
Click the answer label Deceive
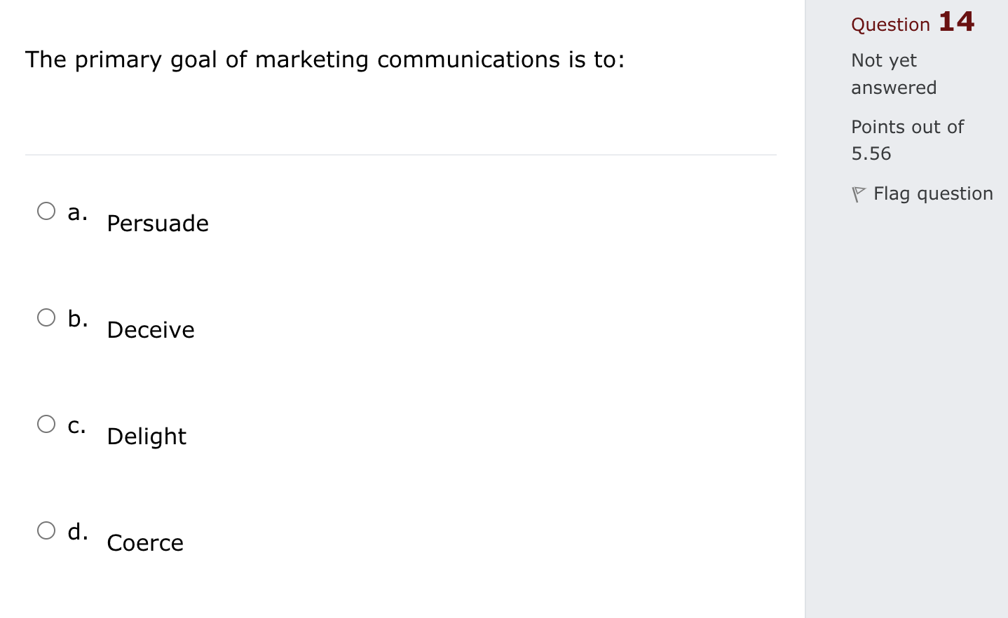pyautogui.click(x=150, y=329)
